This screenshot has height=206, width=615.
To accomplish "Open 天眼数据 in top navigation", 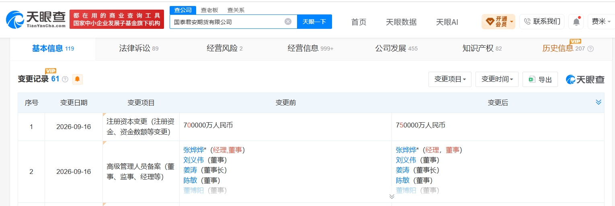I will tap(401, 22).
